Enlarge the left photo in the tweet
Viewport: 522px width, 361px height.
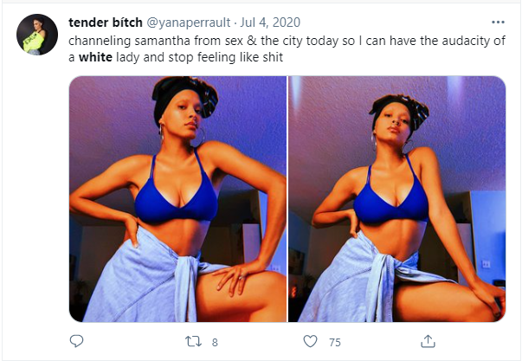pos(177,199)
